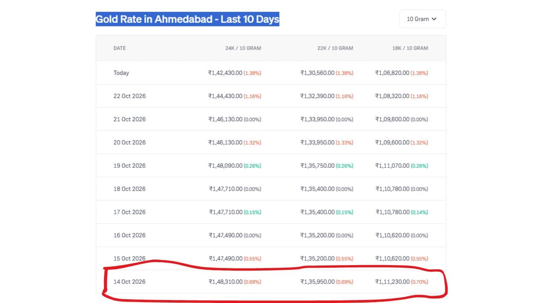The height and width of the screenshot is (303, 539).
Task: Click the circled 14 Oct 2026 date cell
Action: (x=130, y=282)
